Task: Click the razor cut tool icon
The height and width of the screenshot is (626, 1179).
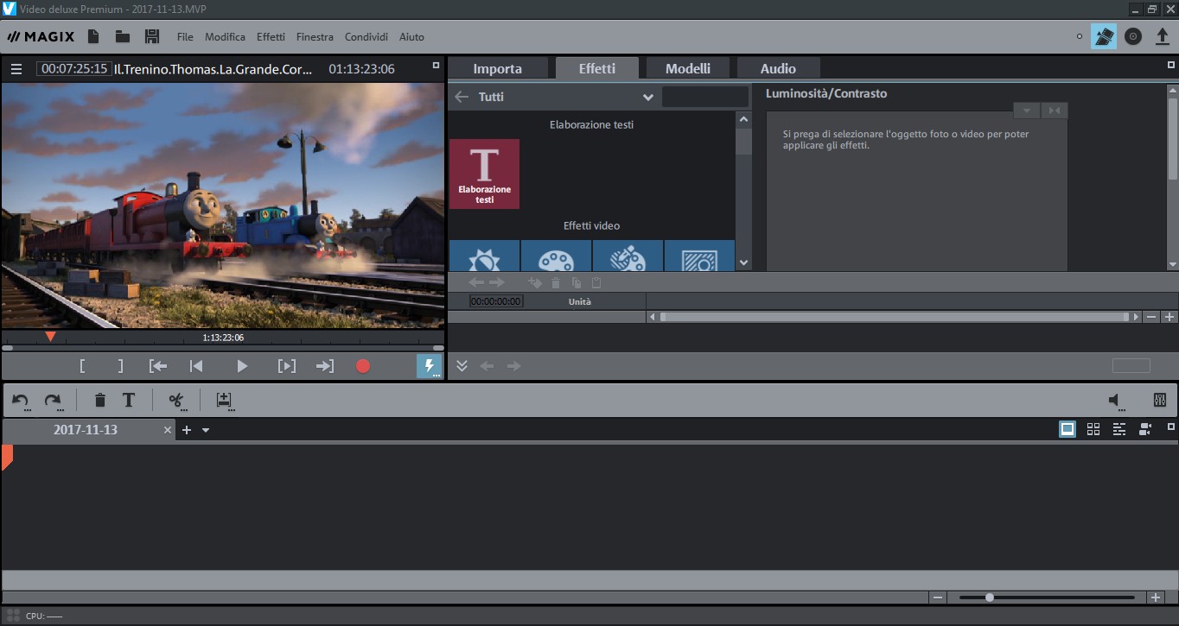Action: click(176, 400)
